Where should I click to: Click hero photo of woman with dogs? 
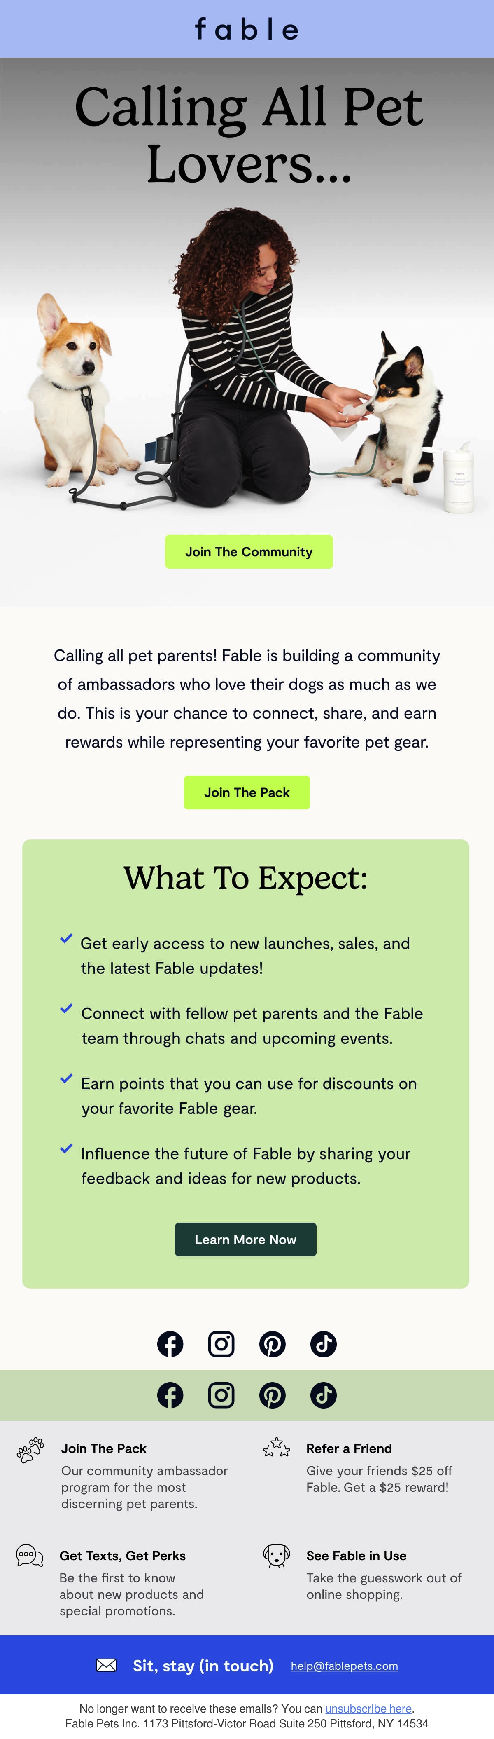coord(247,358)
